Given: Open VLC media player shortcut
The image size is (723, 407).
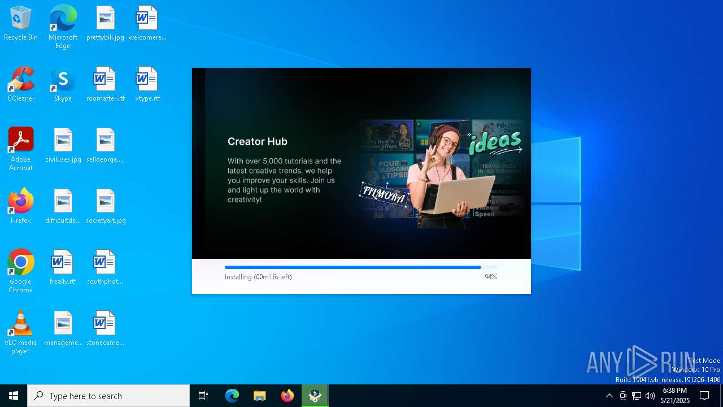Looking at the screenshot, I should click(x=21, y=332).
